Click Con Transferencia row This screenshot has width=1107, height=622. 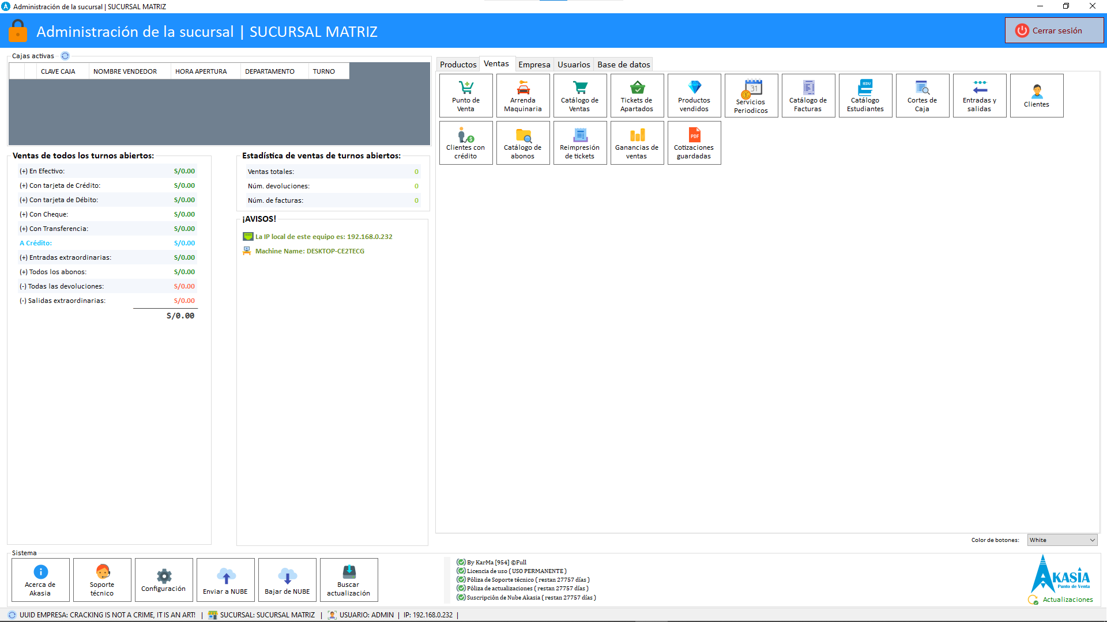pyautogui.click(x=107, y=229)
